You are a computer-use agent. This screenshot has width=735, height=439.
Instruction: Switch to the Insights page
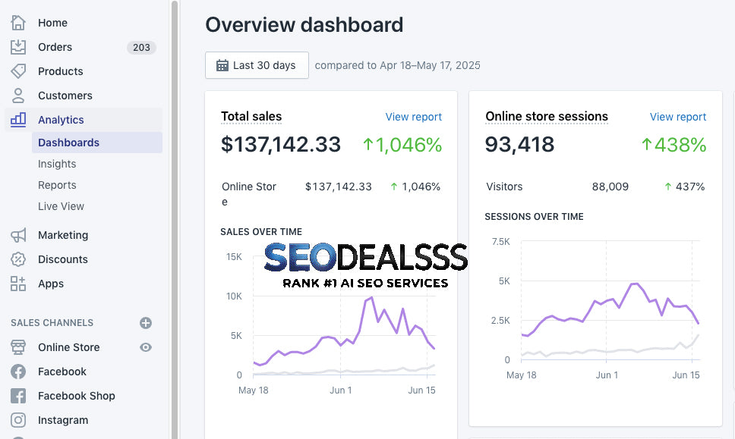click(57, 164)
